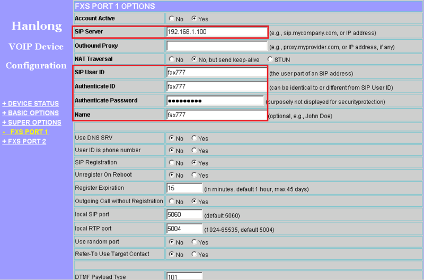Open the BASIC OPTIONS page link

[x=31, y=113]
